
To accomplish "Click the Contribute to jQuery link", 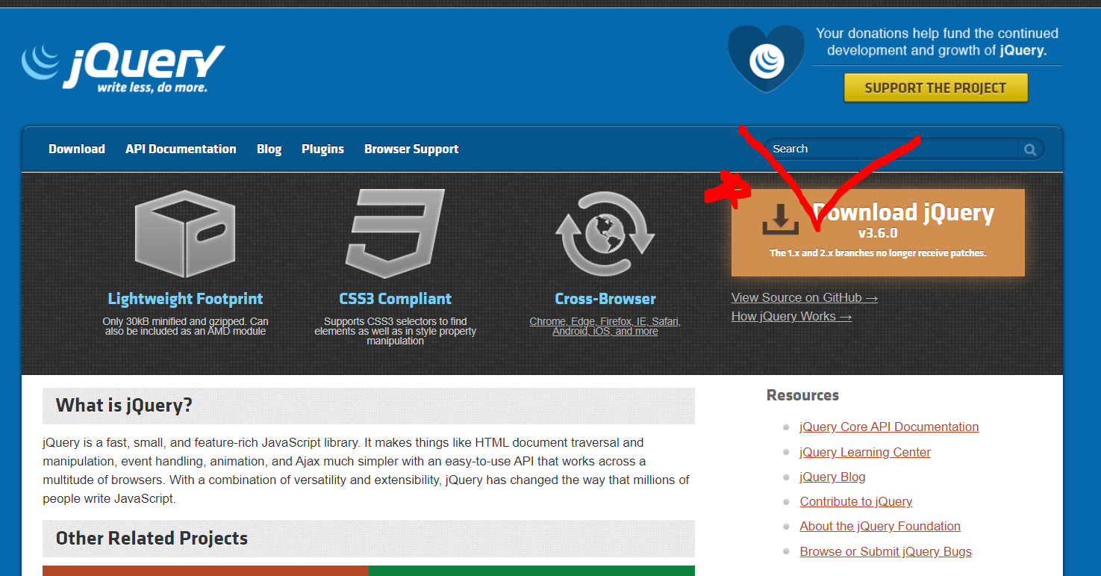I will [856, 501].
